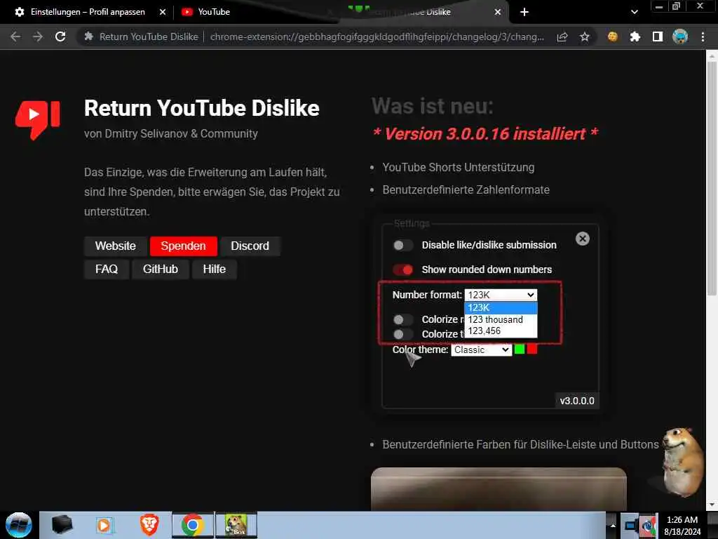Click the scrollbar down arrow
This screenshot has width=718, height=539.
(x=711, y=505)
